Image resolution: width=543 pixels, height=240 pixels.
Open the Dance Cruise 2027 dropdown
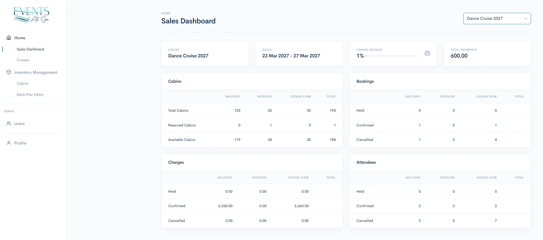tap(496, 18)
